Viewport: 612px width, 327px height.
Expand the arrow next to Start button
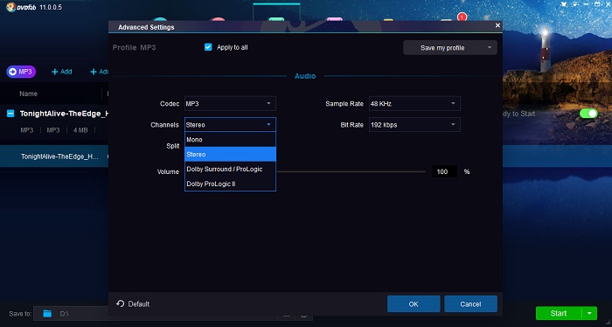pos(589,313)
